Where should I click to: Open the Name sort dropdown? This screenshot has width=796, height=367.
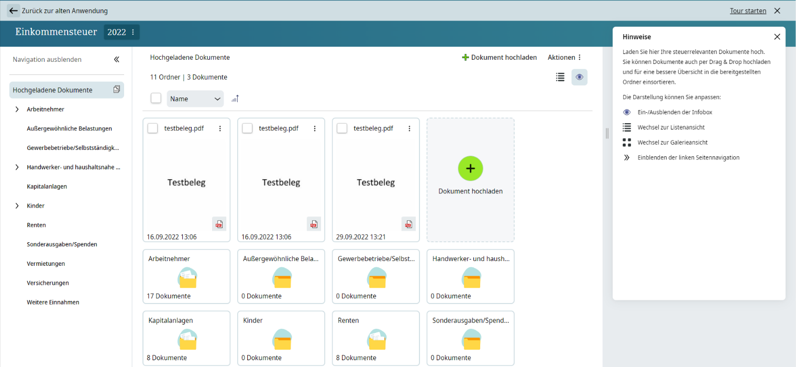(x=195, y=99)
